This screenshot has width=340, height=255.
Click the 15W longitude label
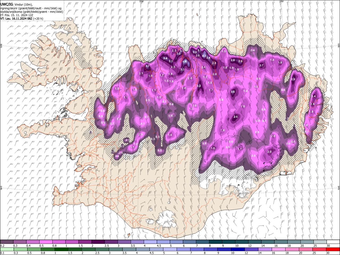coord(281,1)
